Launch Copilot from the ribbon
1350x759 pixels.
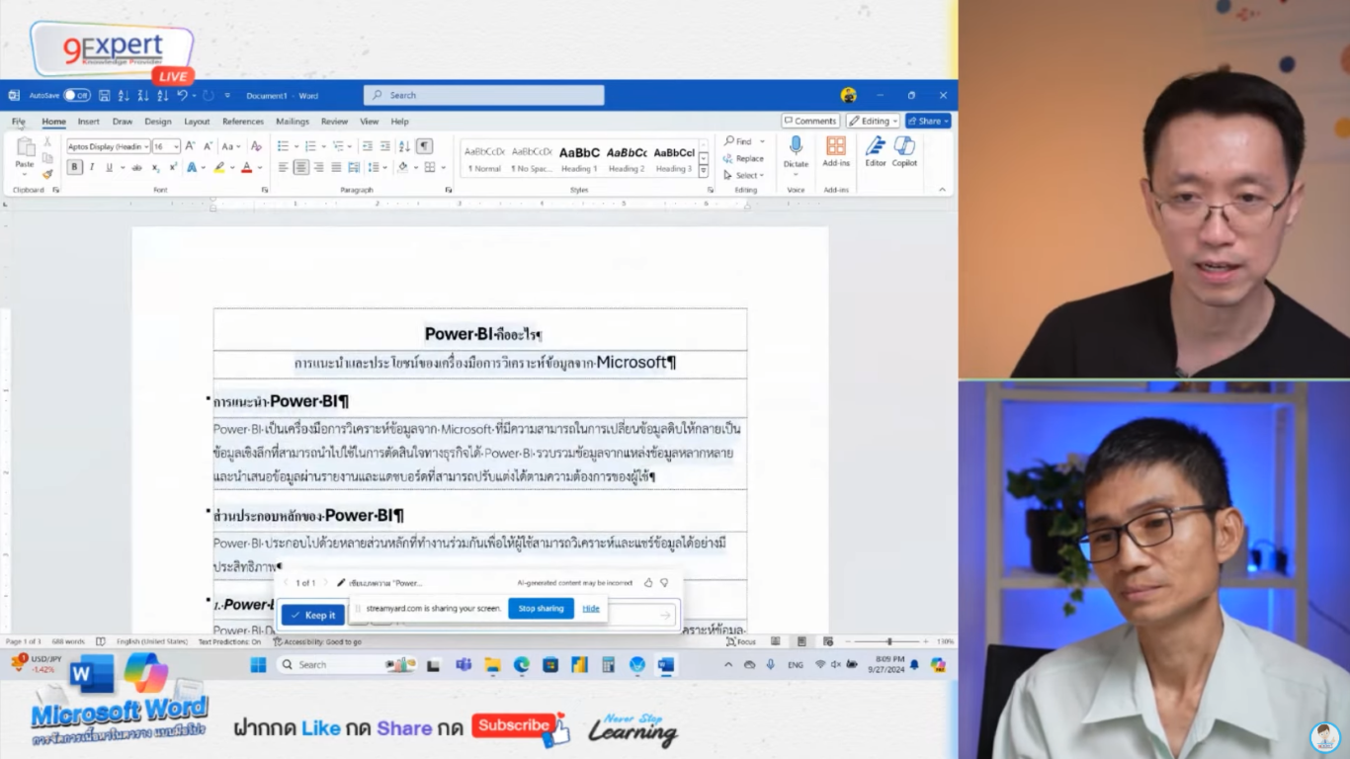903,150
